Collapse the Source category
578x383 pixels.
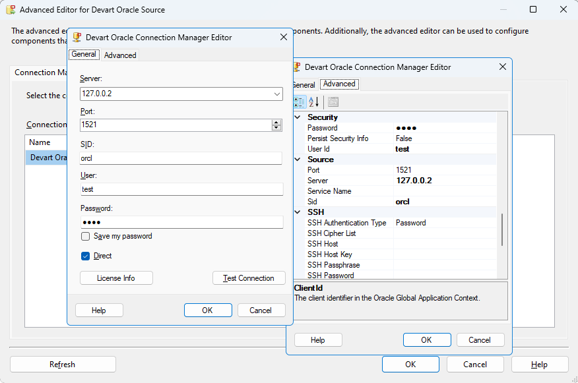(297, 160)
